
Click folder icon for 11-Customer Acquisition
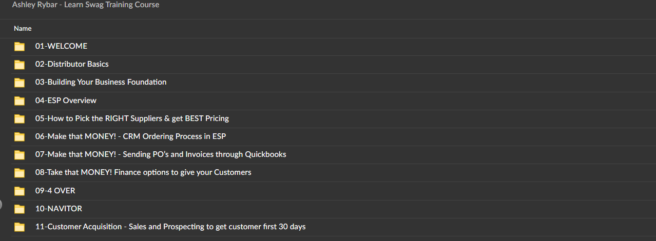click(x=20, y=227)
